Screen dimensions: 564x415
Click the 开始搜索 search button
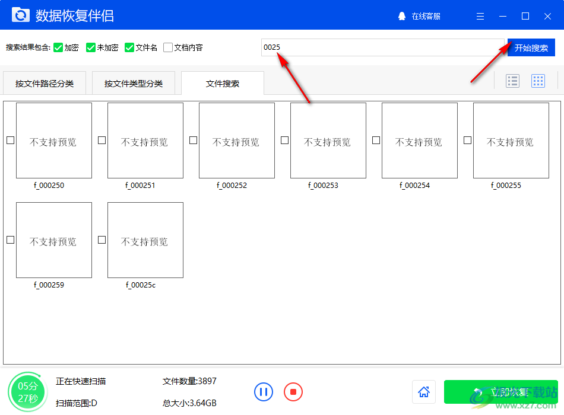click(x=531, y=47)
